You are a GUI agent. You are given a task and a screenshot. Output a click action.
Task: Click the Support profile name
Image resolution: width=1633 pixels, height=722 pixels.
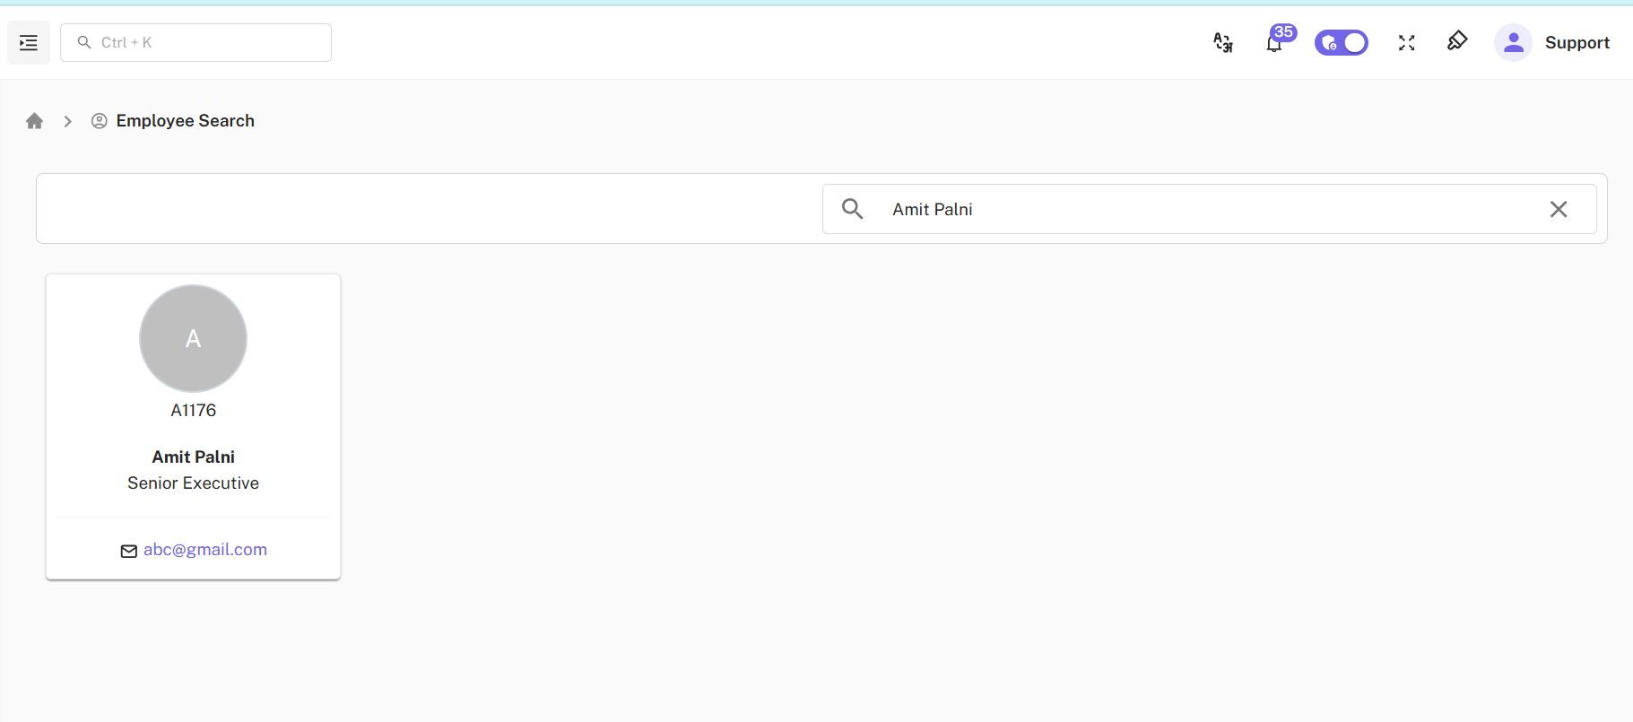1577,42
